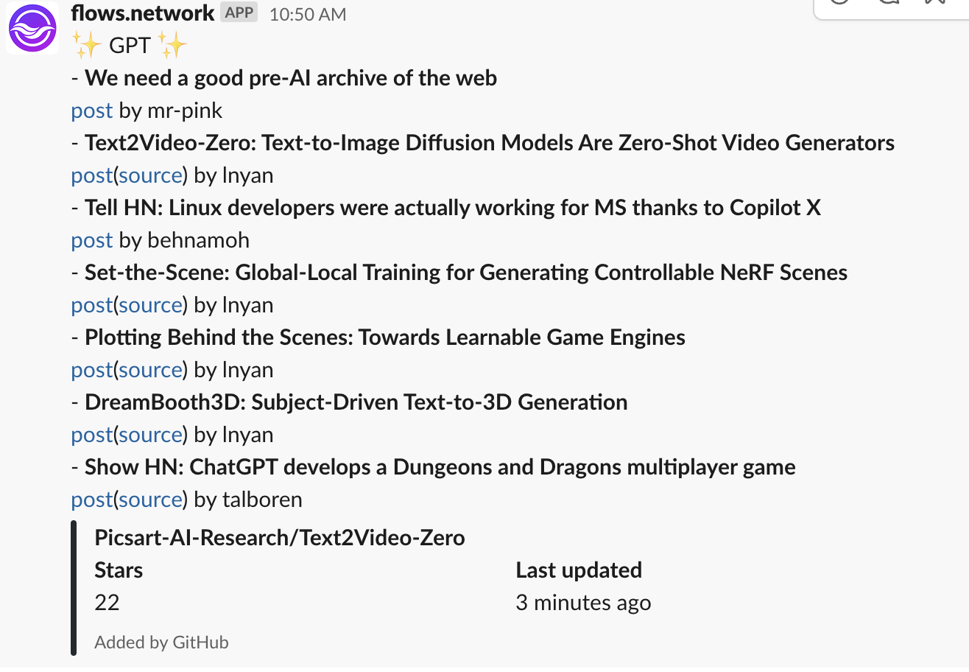This screenshot has width=969, height=672.
Task: Click the flows.network app avatar
Action: coord(32,29)
